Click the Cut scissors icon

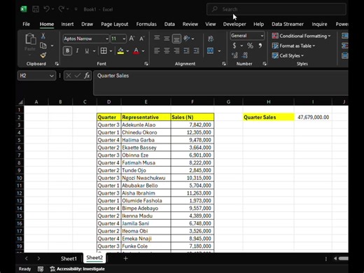(43, 36)
